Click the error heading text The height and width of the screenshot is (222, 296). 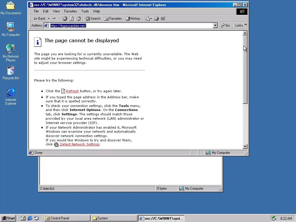tap(82, 40)
